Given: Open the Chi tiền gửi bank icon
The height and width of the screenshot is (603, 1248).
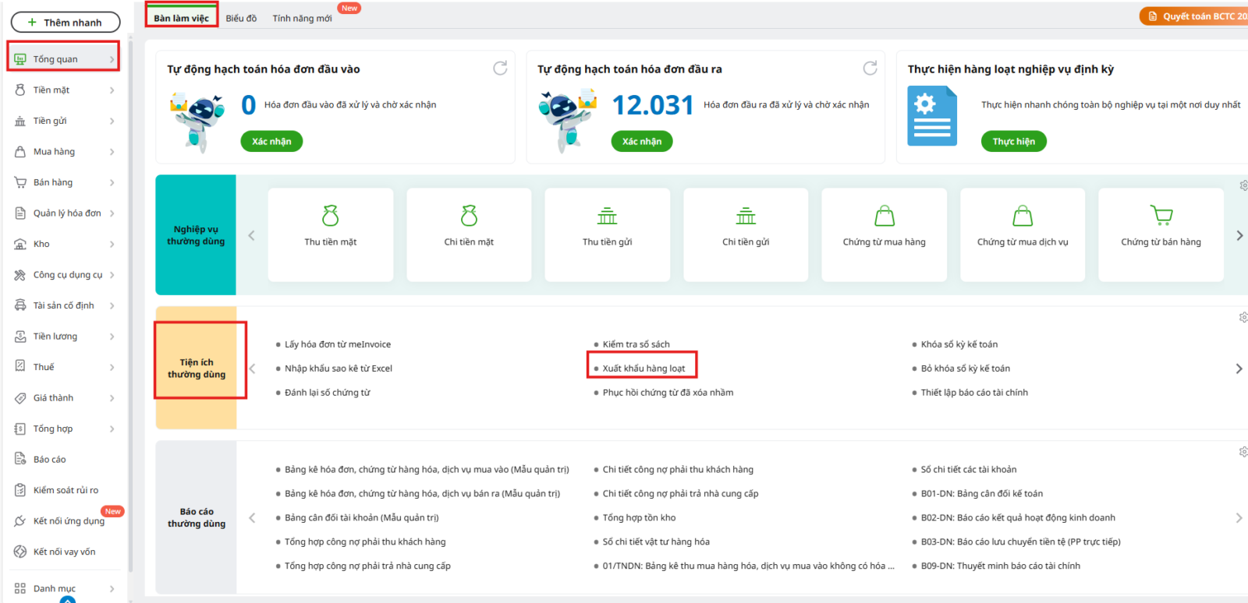Looking at the screenshot, I should [746, 216].
